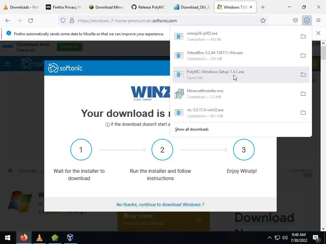Reload the page with the refresh icon
This screenshot has height=244, width=326.
[x=31, y=21]
